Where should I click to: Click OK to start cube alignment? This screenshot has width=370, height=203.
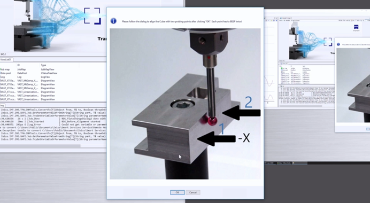pyautogui.click(x=177, y=192)
